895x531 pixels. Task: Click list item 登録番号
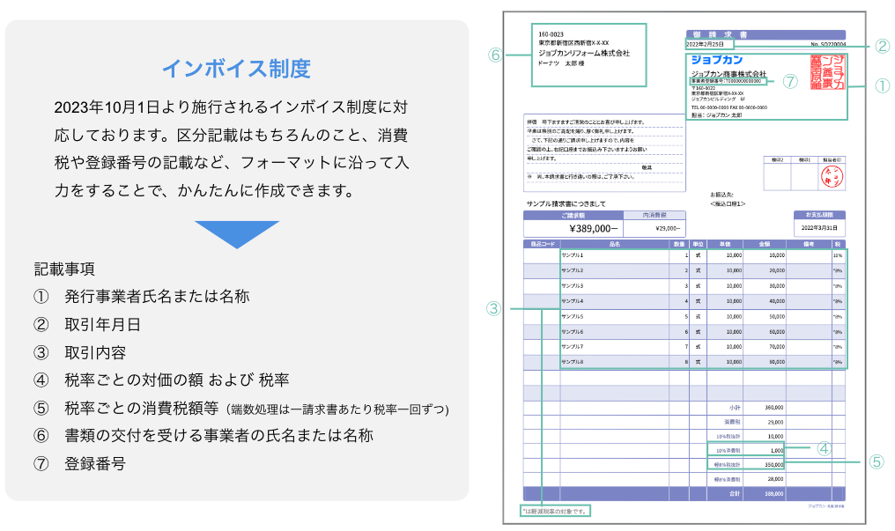pyautogui.click(x=95, y=464)
